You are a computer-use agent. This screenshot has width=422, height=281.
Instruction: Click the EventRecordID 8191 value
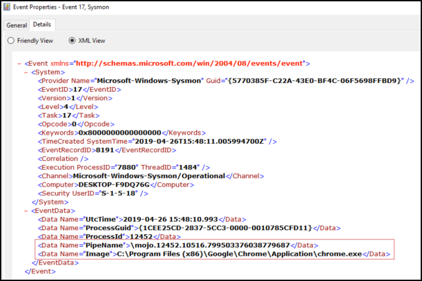[x=105, y=150]
